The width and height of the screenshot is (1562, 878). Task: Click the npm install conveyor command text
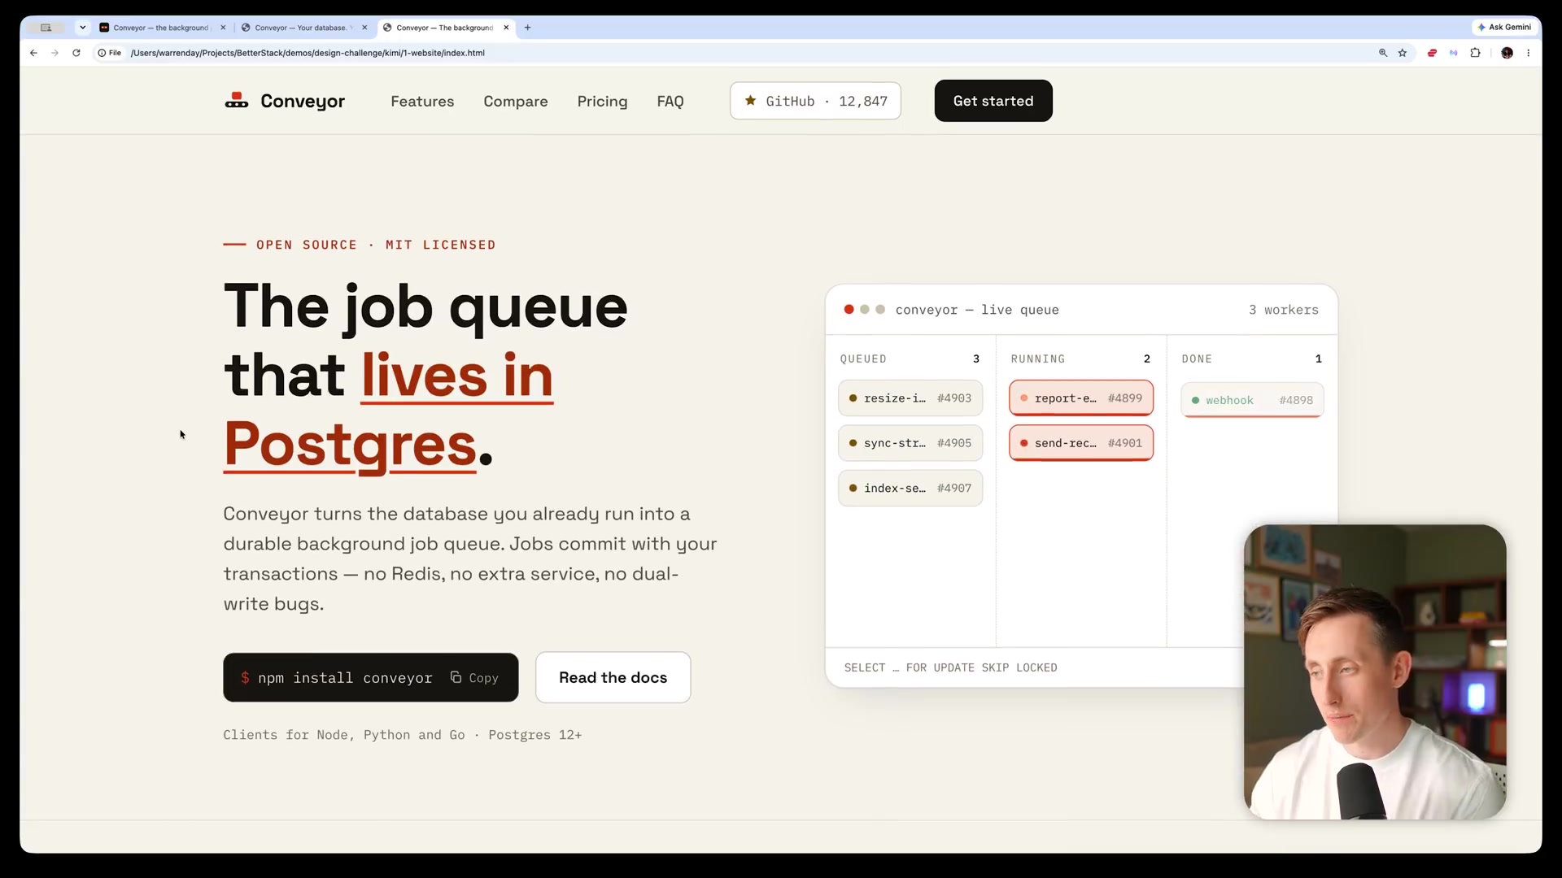click(x=345, y=678)
